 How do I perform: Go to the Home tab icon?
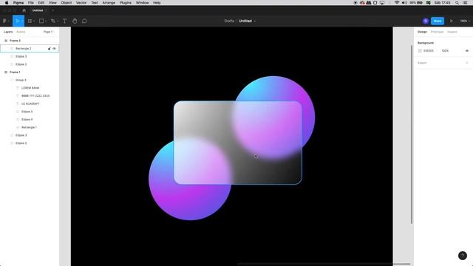(x=24, y=10)
